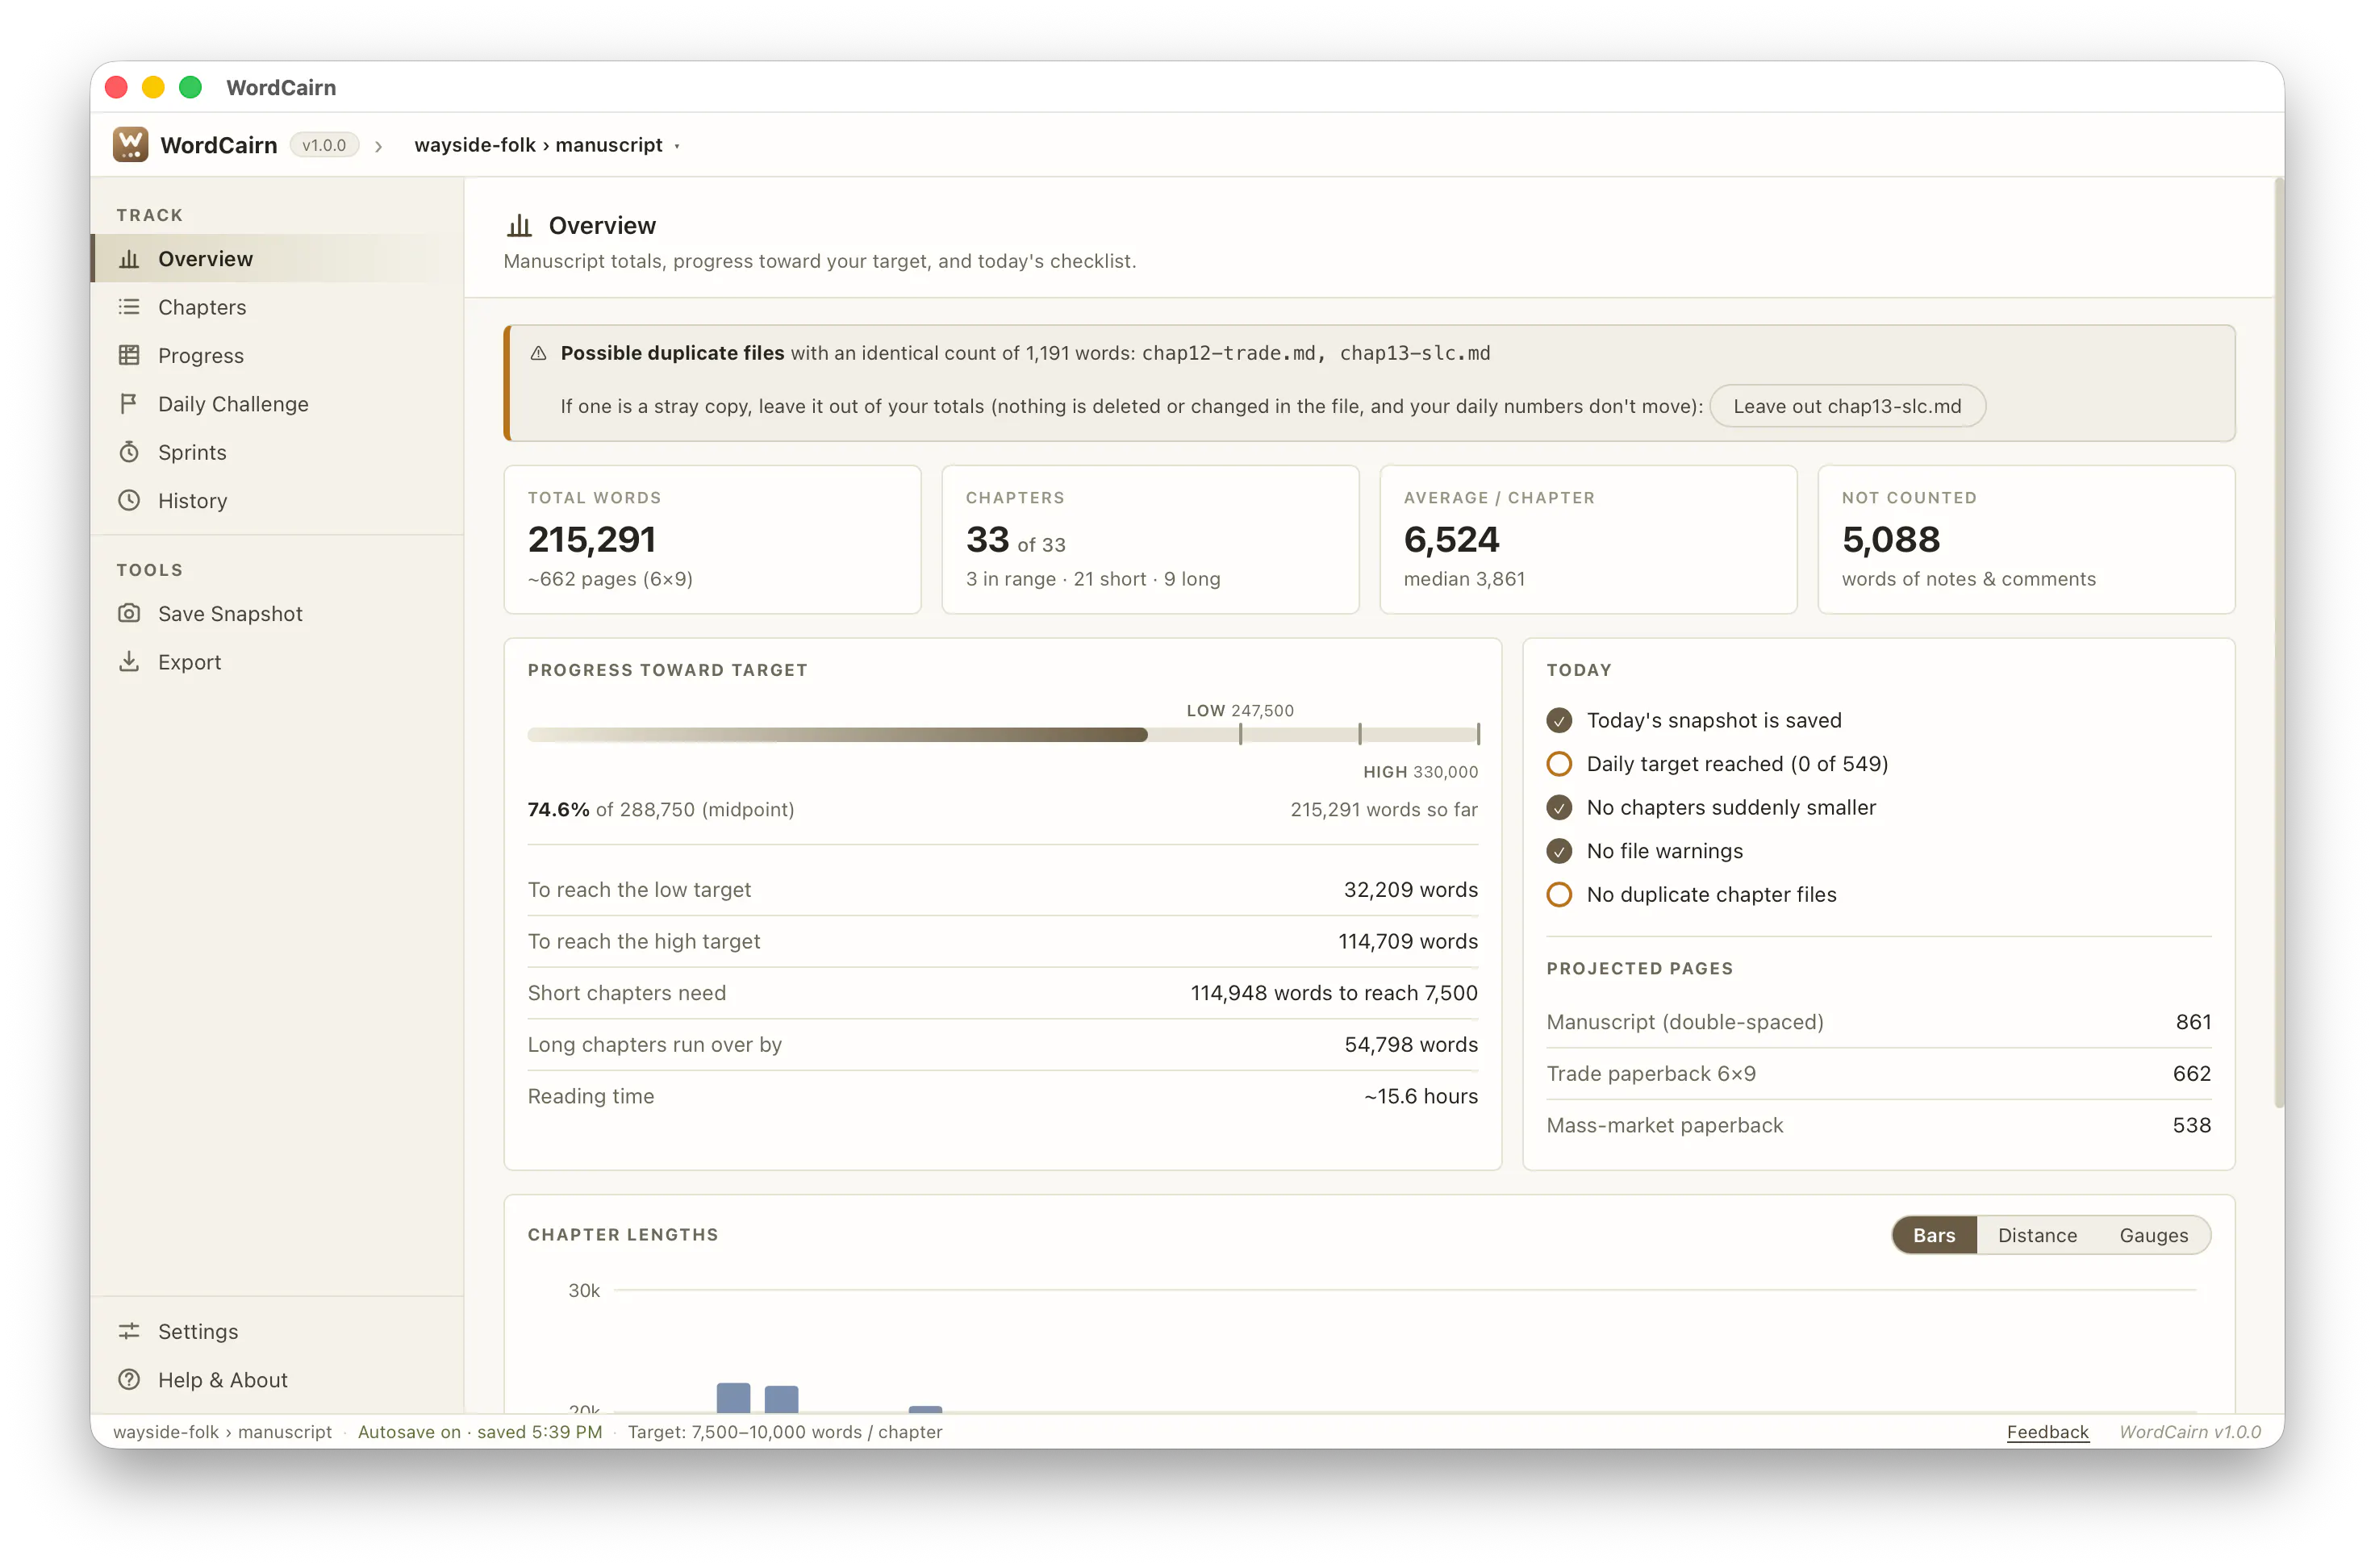Go to History in the sidebar
This screenshot has width=2375, height=1568.
277,500
